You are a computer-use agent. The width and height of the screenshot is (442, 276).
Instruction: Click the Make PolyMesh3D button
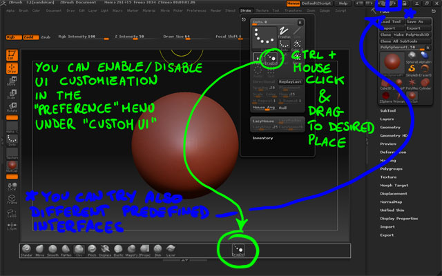[412, 34]
